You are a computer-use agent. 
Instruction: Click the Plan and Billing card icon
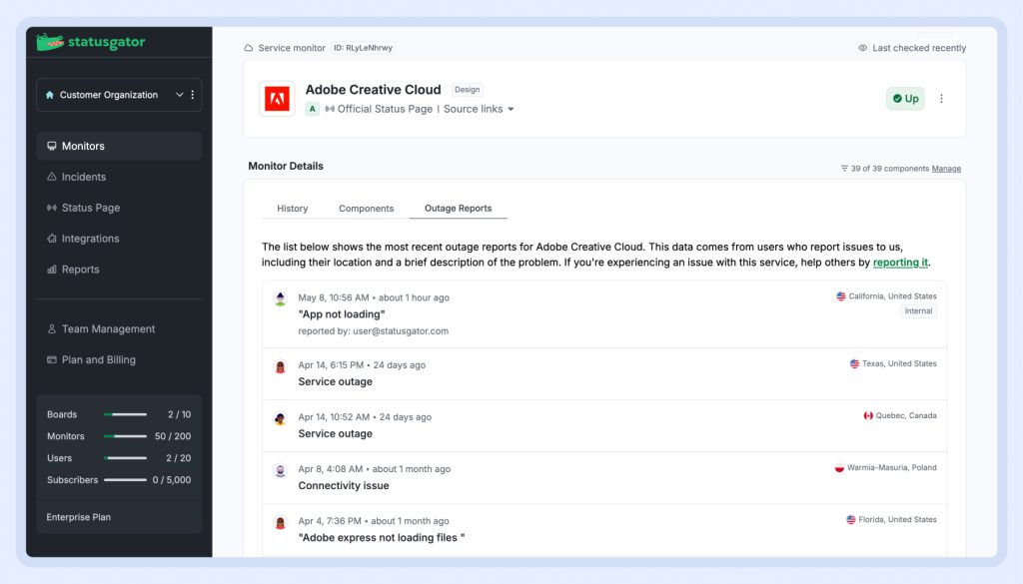tap(52, 359)
